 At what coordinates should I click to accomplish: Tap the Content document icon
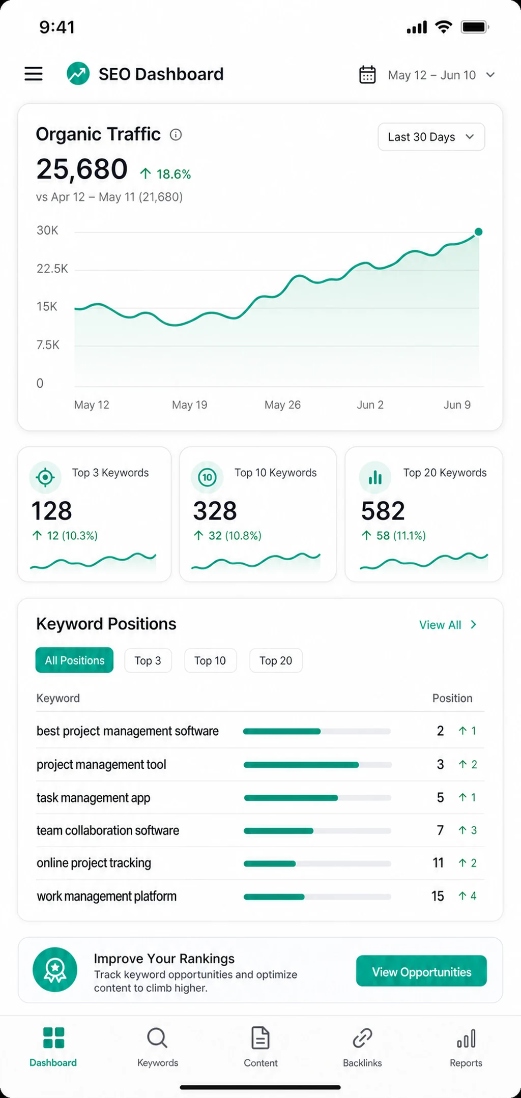(x=260, y=1038)
